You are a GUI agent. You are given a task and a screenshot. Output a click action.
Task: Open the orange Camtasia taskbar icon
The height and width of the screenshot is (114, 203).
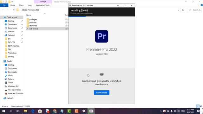coord(76,111)
